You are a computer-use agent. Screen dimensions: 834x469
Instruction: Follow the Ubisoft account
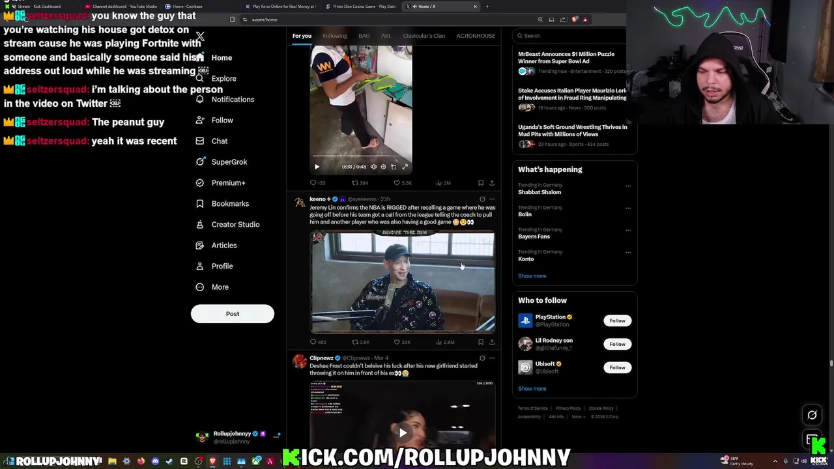point(617,367)
